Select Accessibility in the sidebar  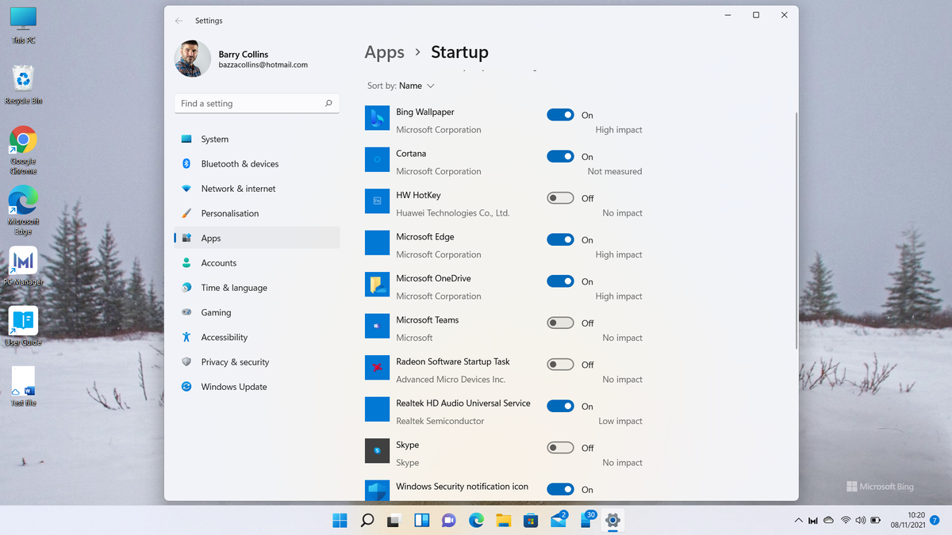[x=223, y=337]
